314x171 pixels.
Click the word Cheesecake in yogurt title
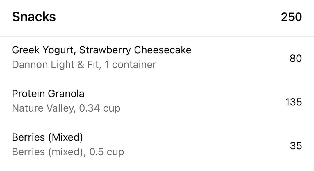click(163, 50)
